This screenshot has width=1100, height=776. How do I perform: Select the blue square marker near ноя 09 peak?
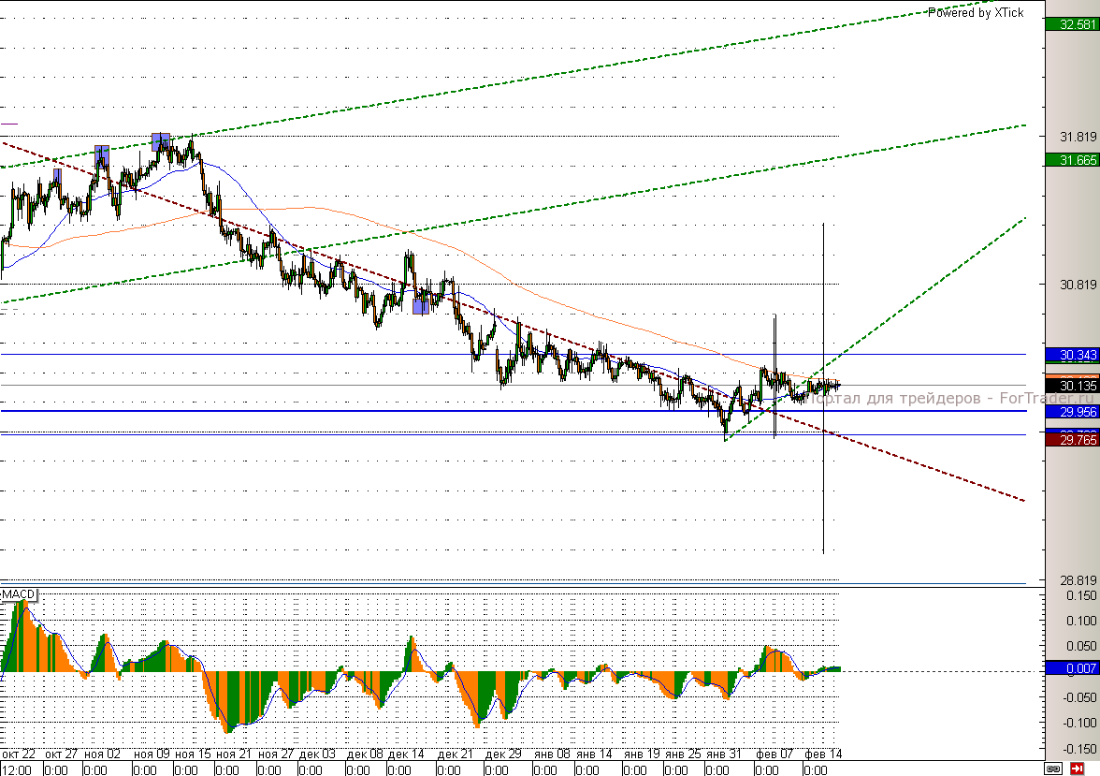pyautogui.click(x=161, y=141)
